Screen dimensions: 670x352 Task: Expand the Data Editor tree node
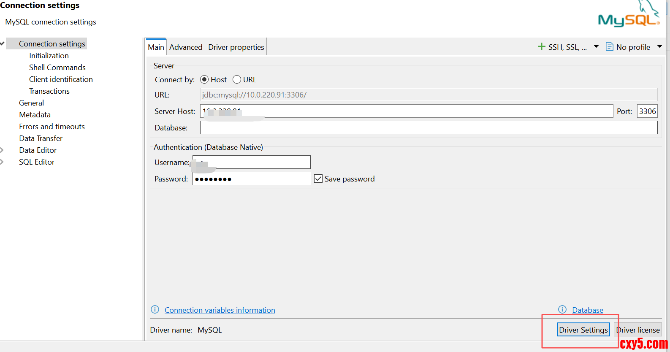(2, 150)
